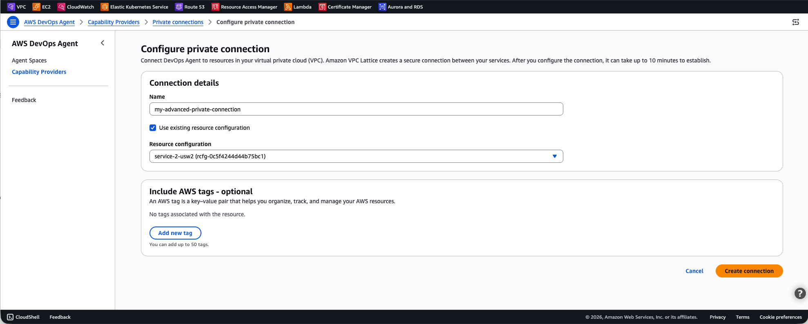The image size is (808, 324).
Task: Click the Create connection button
Action: [x=749, y=271]
